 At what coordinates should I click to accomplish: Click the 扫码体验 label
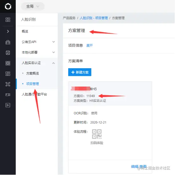(x=97, y=143)
